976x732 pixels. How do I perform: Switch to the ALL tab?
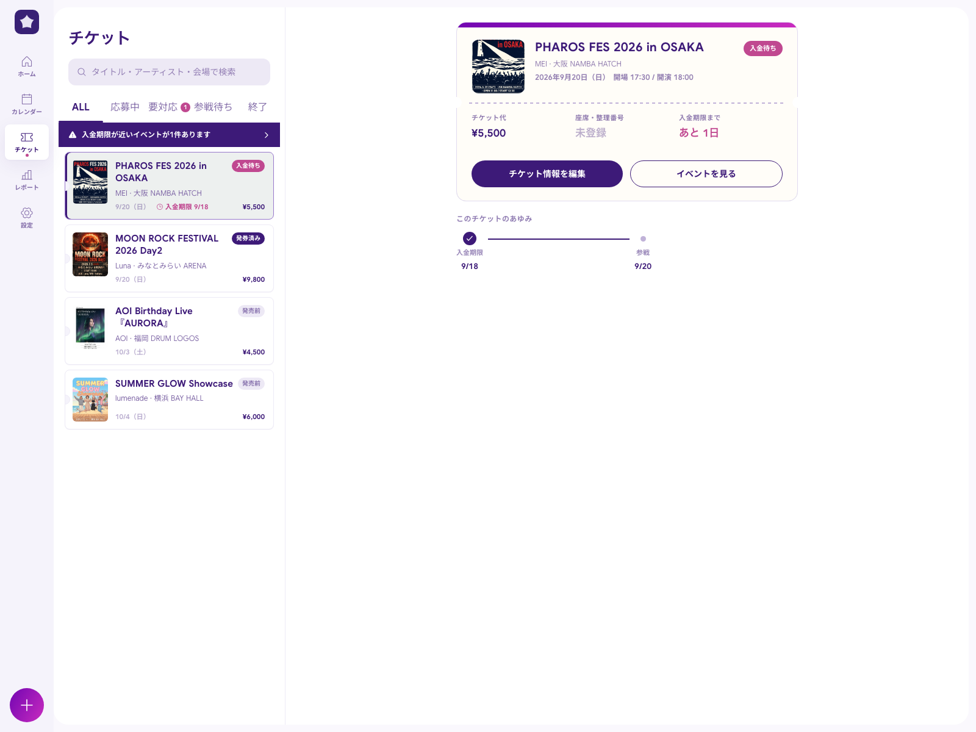click(81, 107)
